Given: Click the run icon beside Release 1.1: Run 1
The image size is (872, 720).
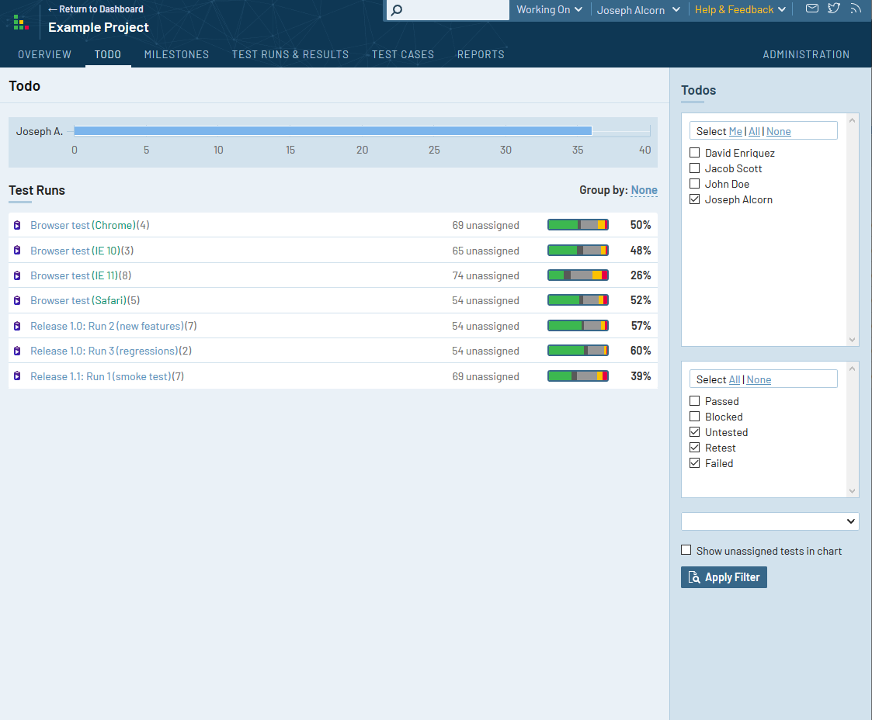Looking at the screenshot, I should 17,376.
